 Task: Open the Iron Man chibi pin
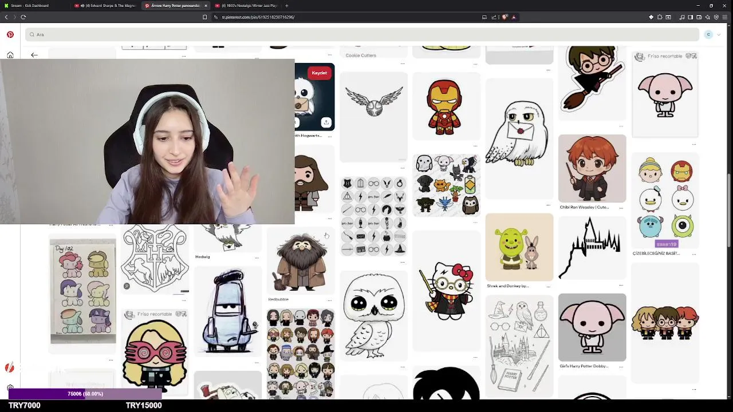tap(446, 106)
